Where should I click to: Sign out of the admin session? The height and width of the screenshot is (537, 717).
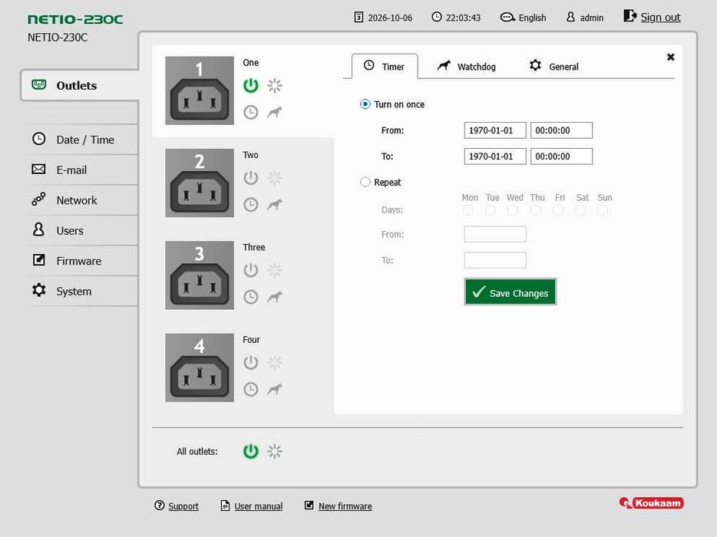[x=652, y=17]
